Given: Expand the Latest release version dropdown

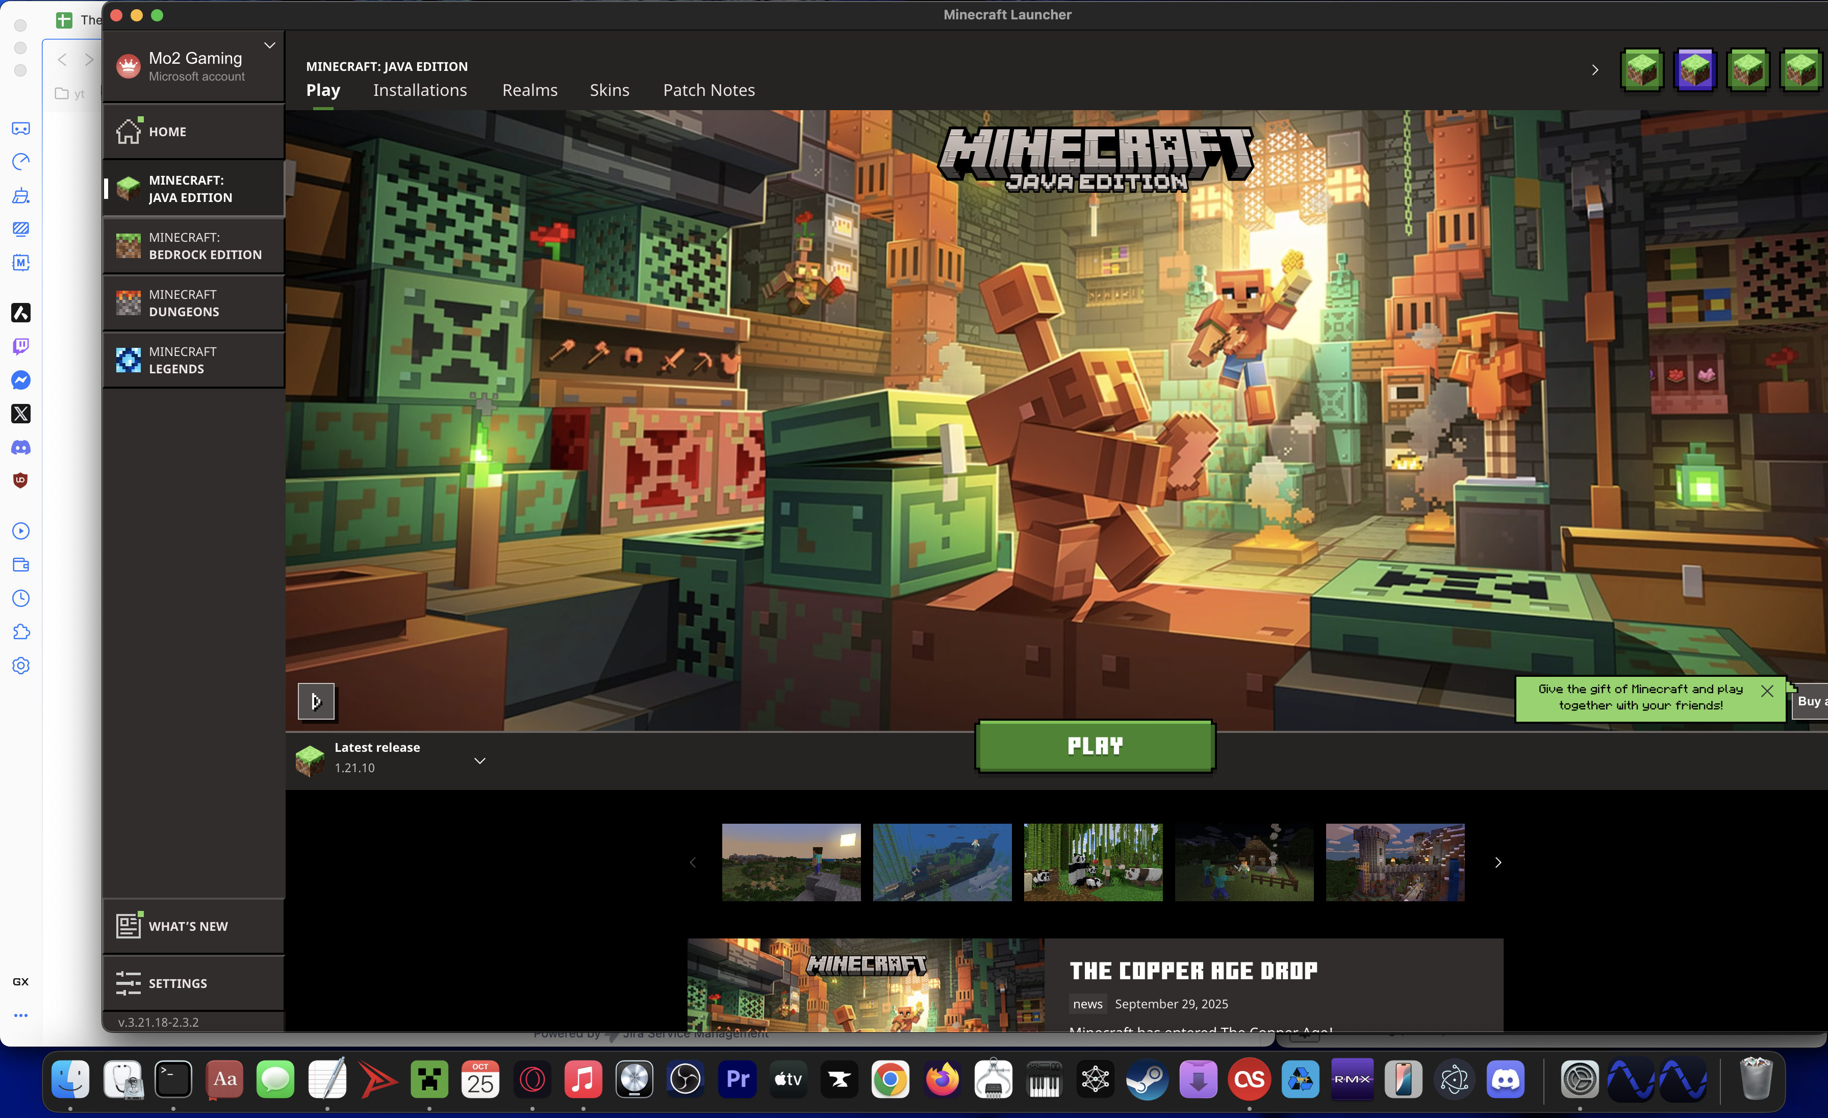Looking at the screenshot, I should click(480, 760).
